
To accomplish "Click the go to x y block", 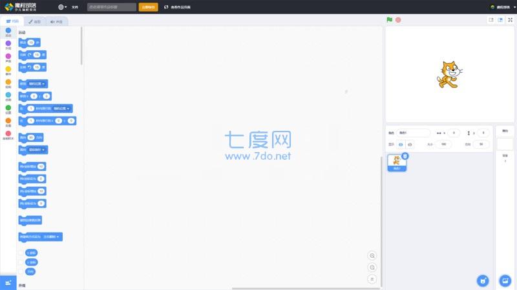I will click(x=35, y=96).
